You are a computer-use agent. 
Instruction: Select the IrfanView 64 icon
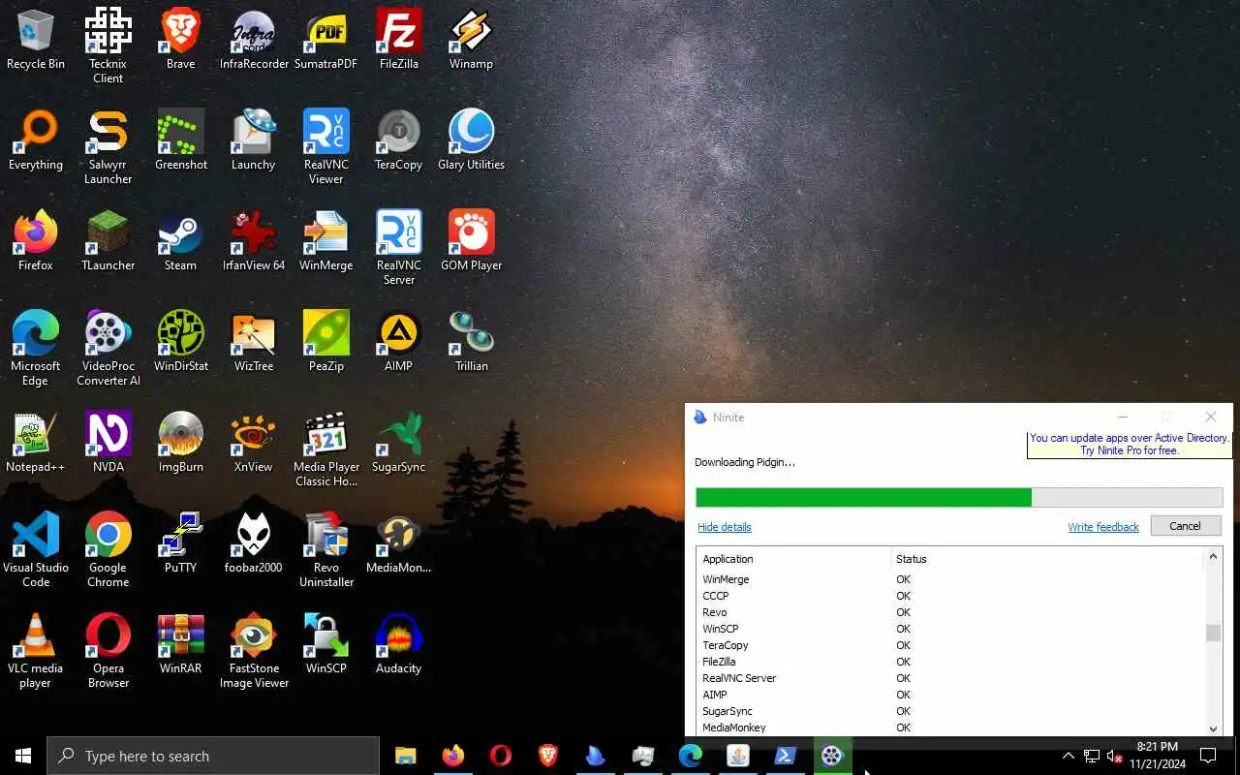click(254, 241)
